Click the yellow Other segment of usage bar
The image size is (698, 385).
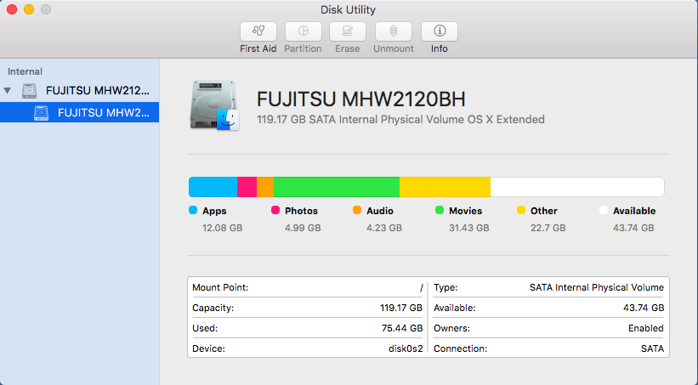point(445,187)
